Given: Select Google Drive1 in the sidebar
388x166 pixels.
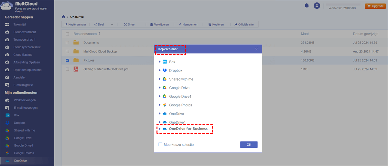Looking at the screenshot, I should [23, 145].
